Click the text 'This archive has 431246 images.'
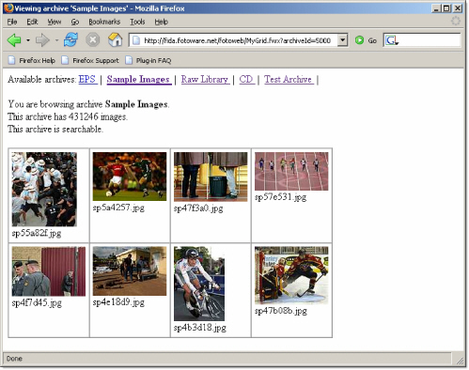 click(x=68, y=116)
